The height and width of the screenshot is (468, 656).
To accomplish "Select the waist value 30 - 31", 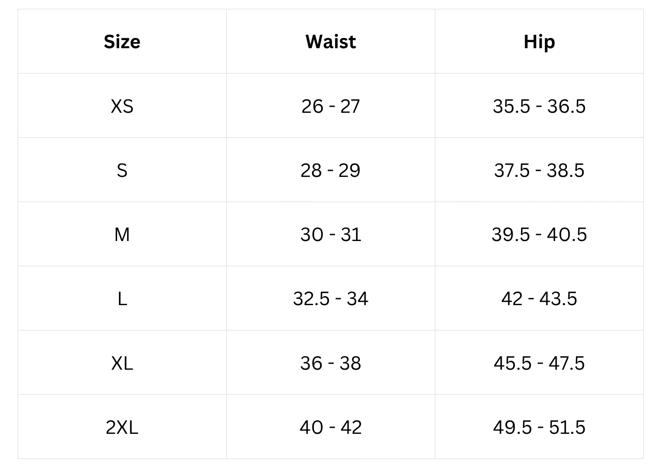I will pyautogui.click(x=330, y=234).
